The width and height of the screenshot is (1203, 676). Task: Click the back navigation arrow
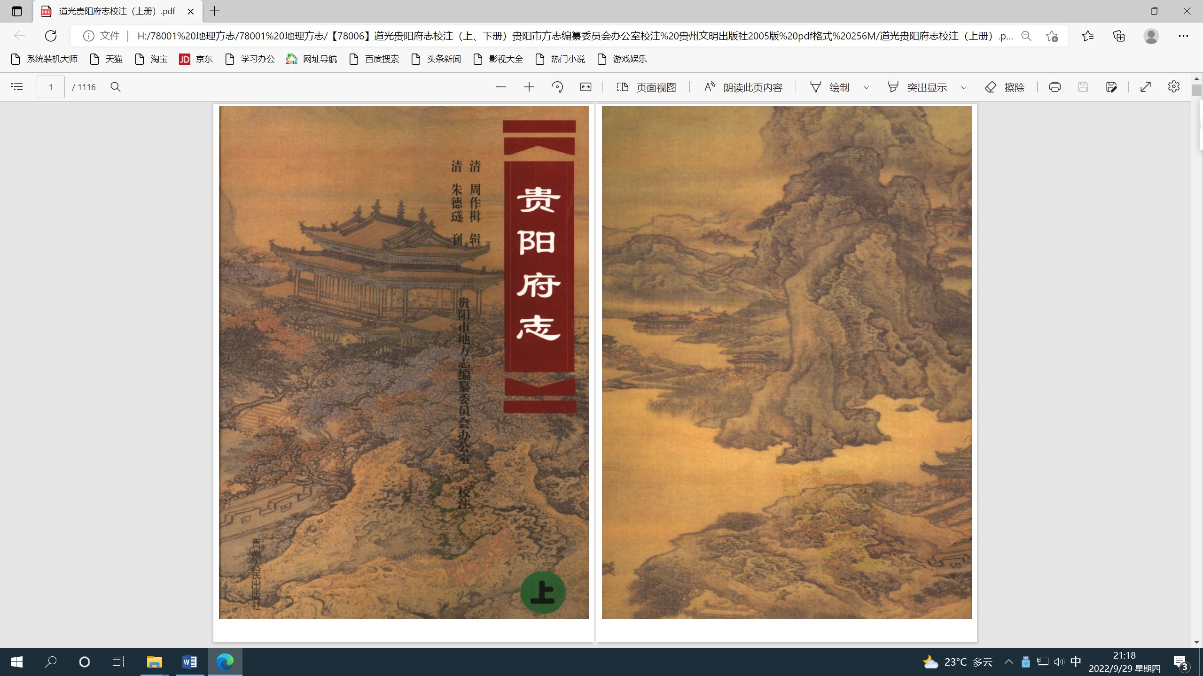coord(19,36)
